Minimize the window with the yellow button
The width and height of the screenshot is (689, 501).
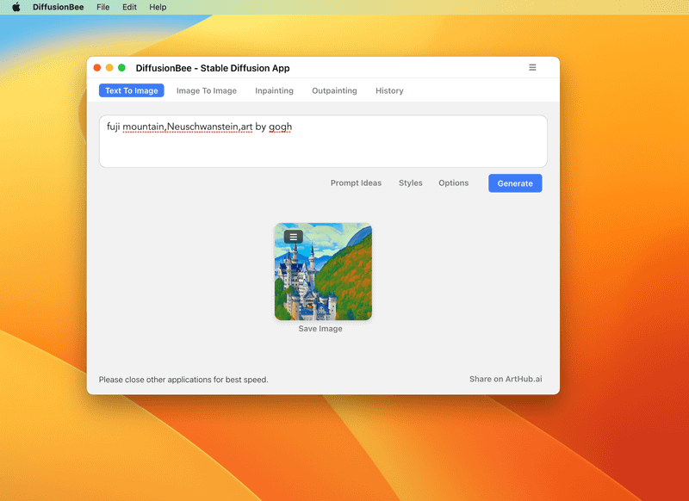point(109,68)
